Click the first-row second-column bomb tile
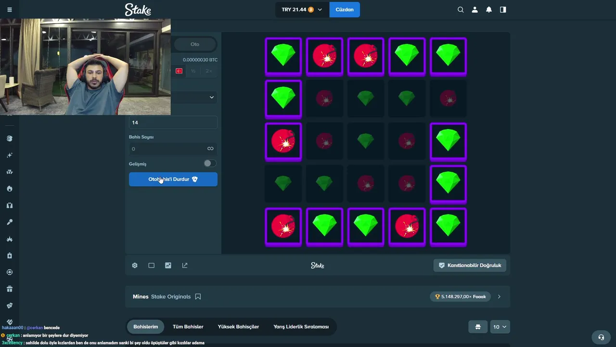This screenshot has height=347, width=616. click(324, 56)
